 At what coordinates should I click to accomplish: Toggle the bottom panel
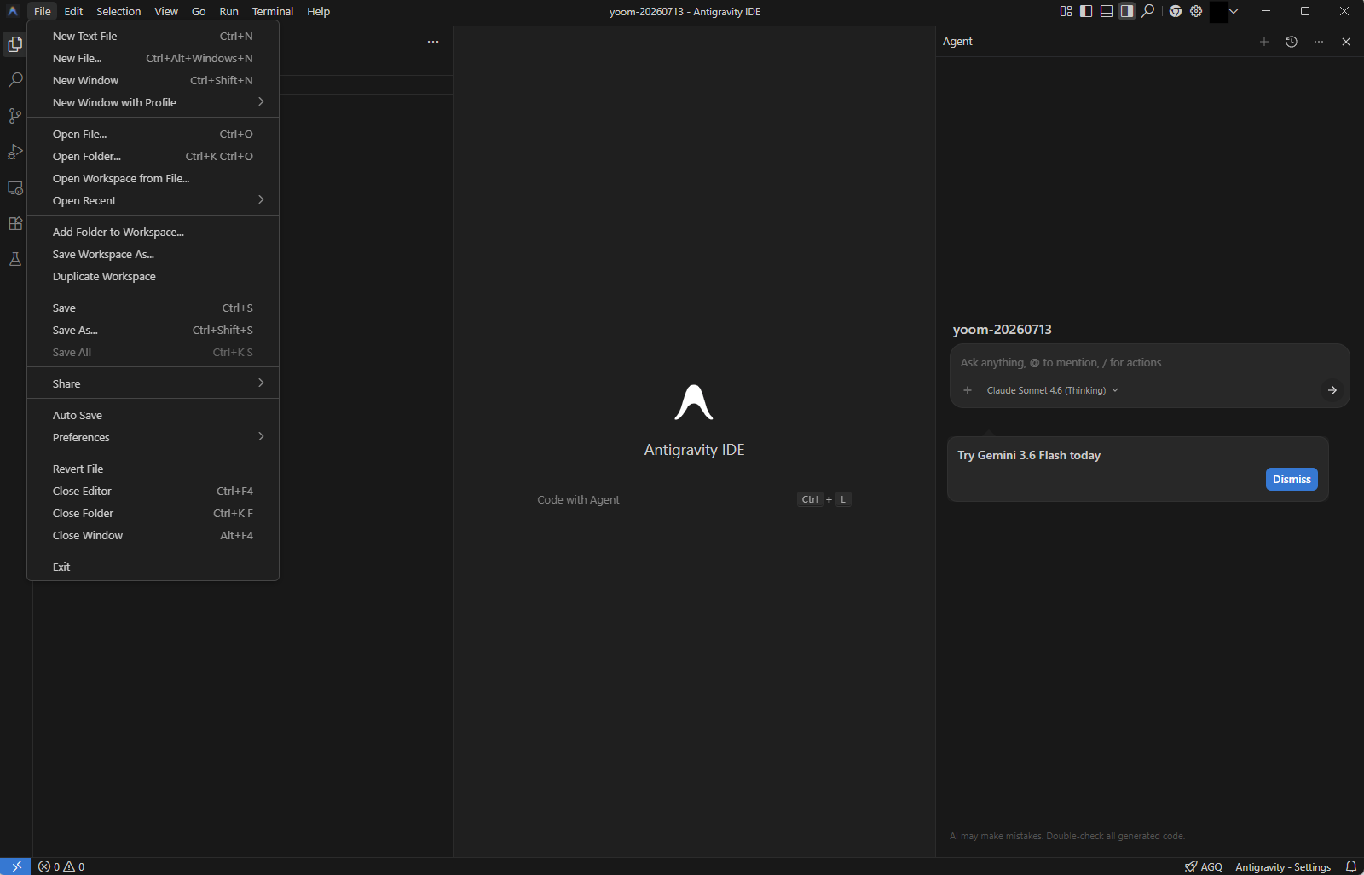pos(1107,11)
